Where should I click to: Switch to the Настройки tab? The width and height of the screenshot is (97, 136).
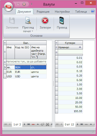[x=62, y=12]
